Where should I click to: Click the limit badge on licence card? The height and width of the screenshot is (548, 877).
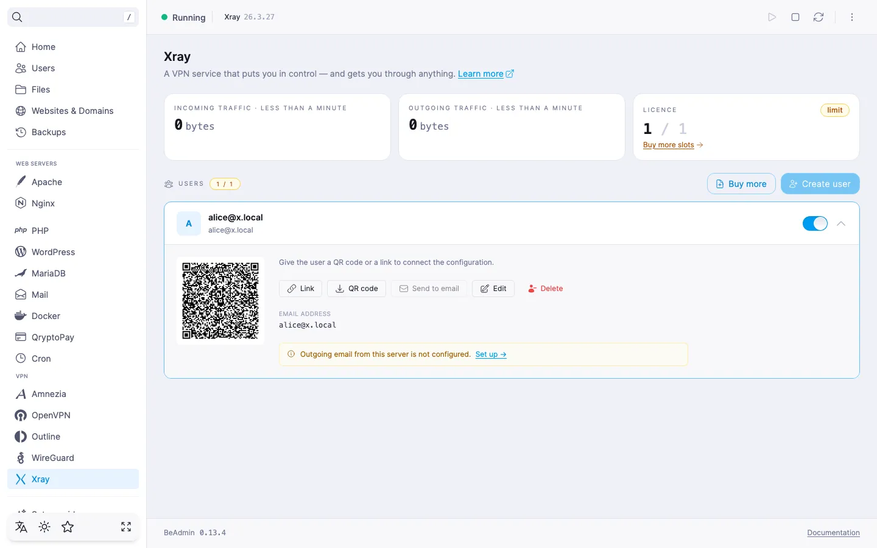[x=835, y=110]
